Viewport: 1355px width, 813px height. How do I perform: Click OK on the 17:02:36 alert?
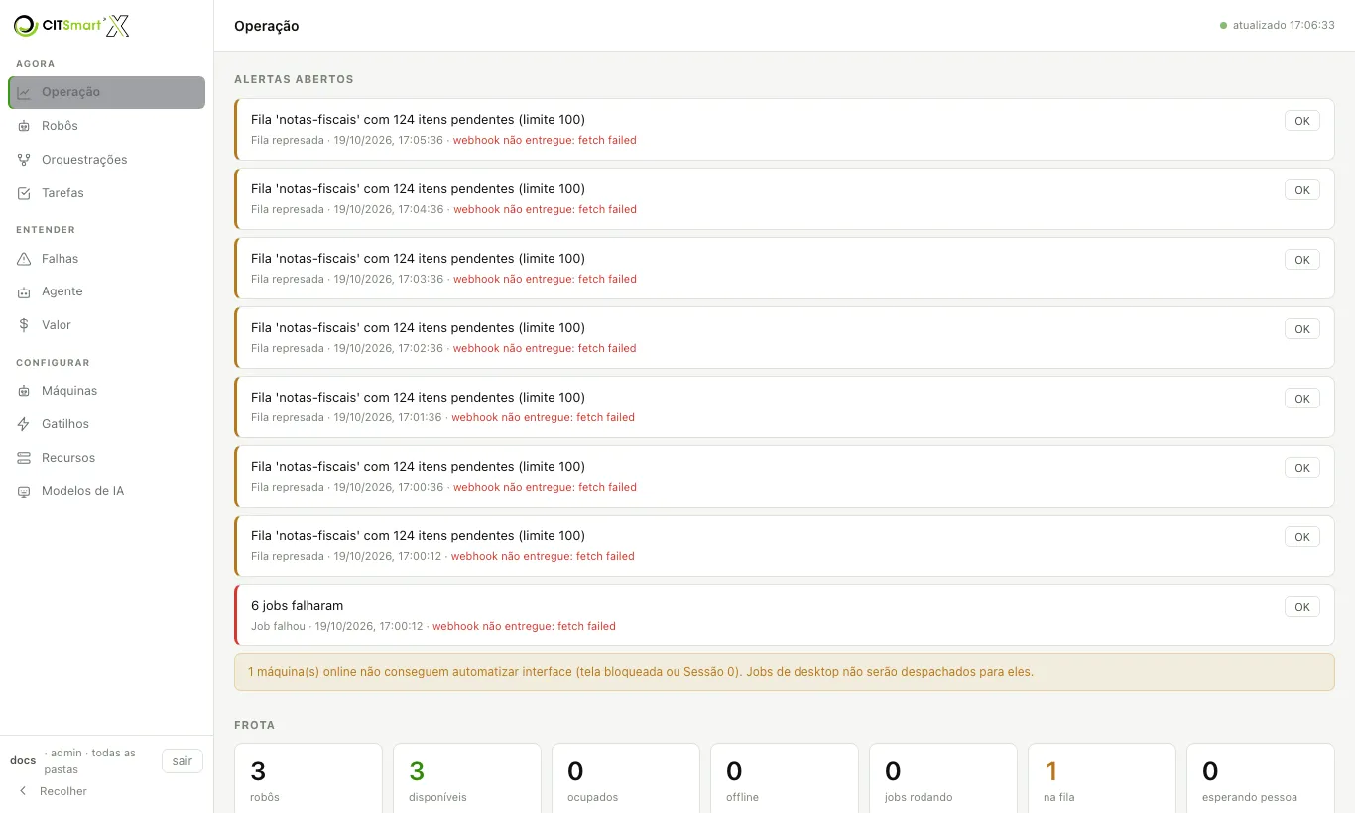1302,329
